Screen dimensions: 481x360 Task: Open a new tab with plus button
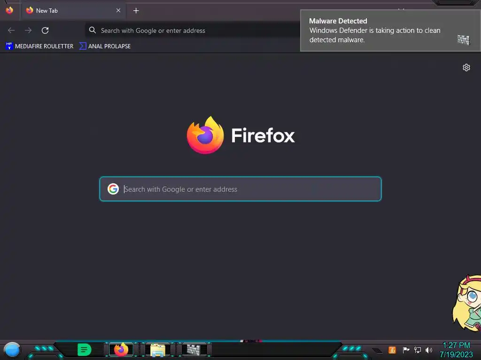[136, 11]
